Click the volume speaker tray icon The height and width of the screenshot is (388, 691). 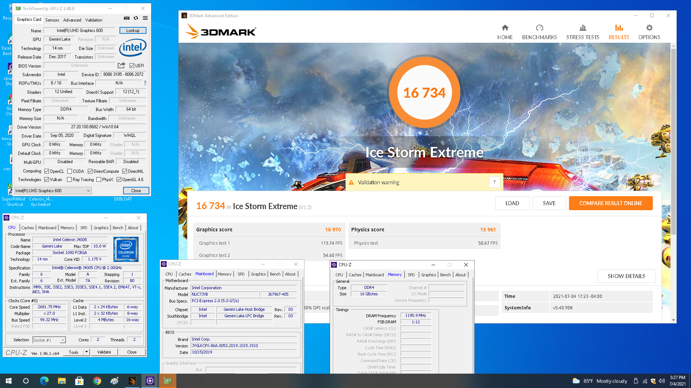661,381
